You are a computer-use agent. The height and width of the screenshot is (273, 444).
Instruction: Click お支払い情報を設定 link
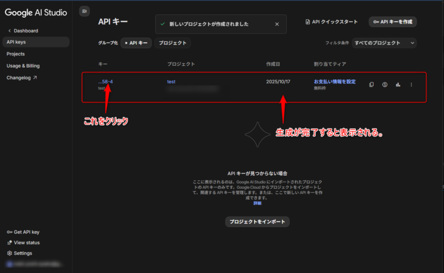(x=335, y=81)
